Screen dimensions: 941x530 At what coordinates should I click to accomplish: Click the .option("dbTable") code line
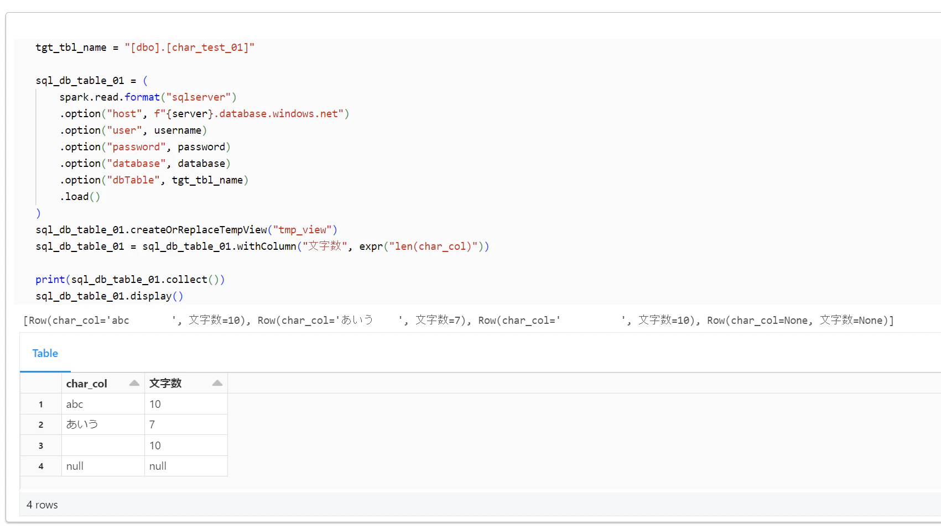[x=154, y=180]
